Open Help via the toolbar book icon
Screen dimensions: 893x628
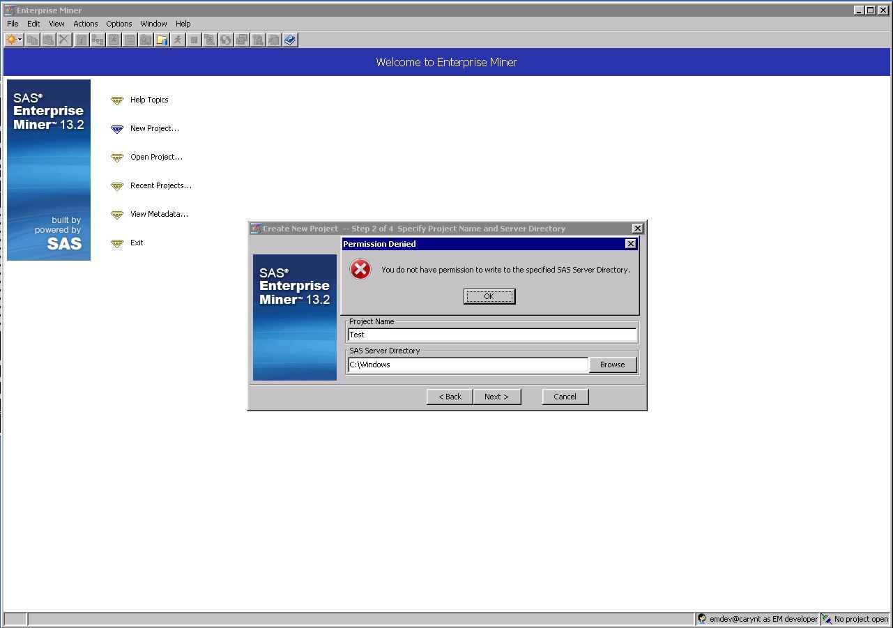pos(290,40)
